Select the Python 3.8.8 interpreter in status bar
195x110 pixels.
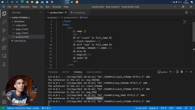click(23, 108)
